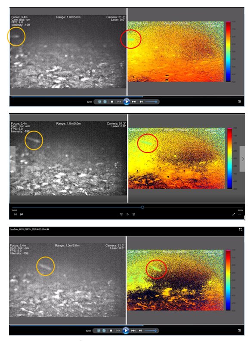250x344 pixels.
Task: Go to previous track in top player
Action: [x=119, y=102]
